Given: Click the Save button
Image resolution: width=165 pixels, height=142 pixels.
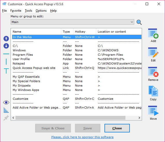Looking at the screenshot, I should pyautogui.click(x=88, y=128).
